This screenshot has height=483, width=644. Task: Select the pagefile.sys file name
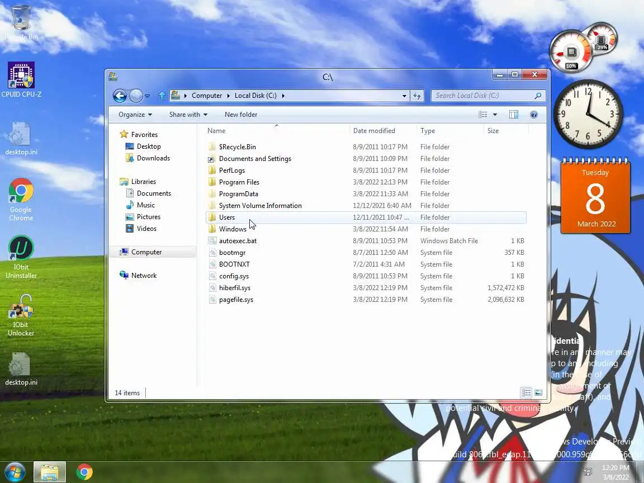point(236,300)
